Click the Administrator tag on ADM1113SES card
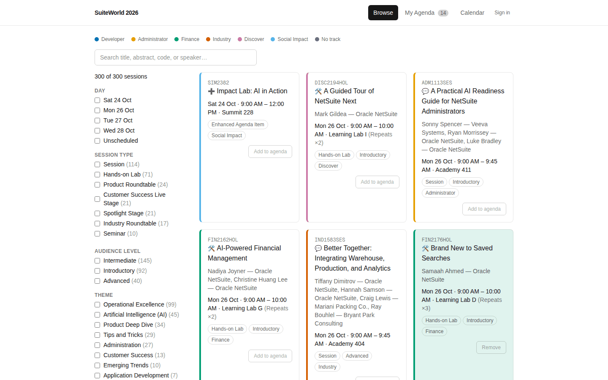The height and width of the screenshot is (380, 608). [440, 193]
